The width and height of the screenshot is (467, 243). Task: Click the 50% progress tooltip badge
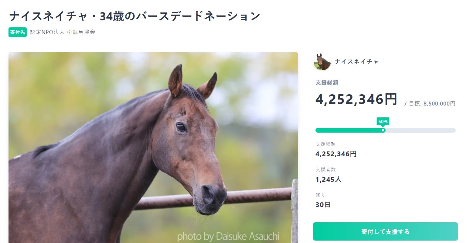(383, 122)
